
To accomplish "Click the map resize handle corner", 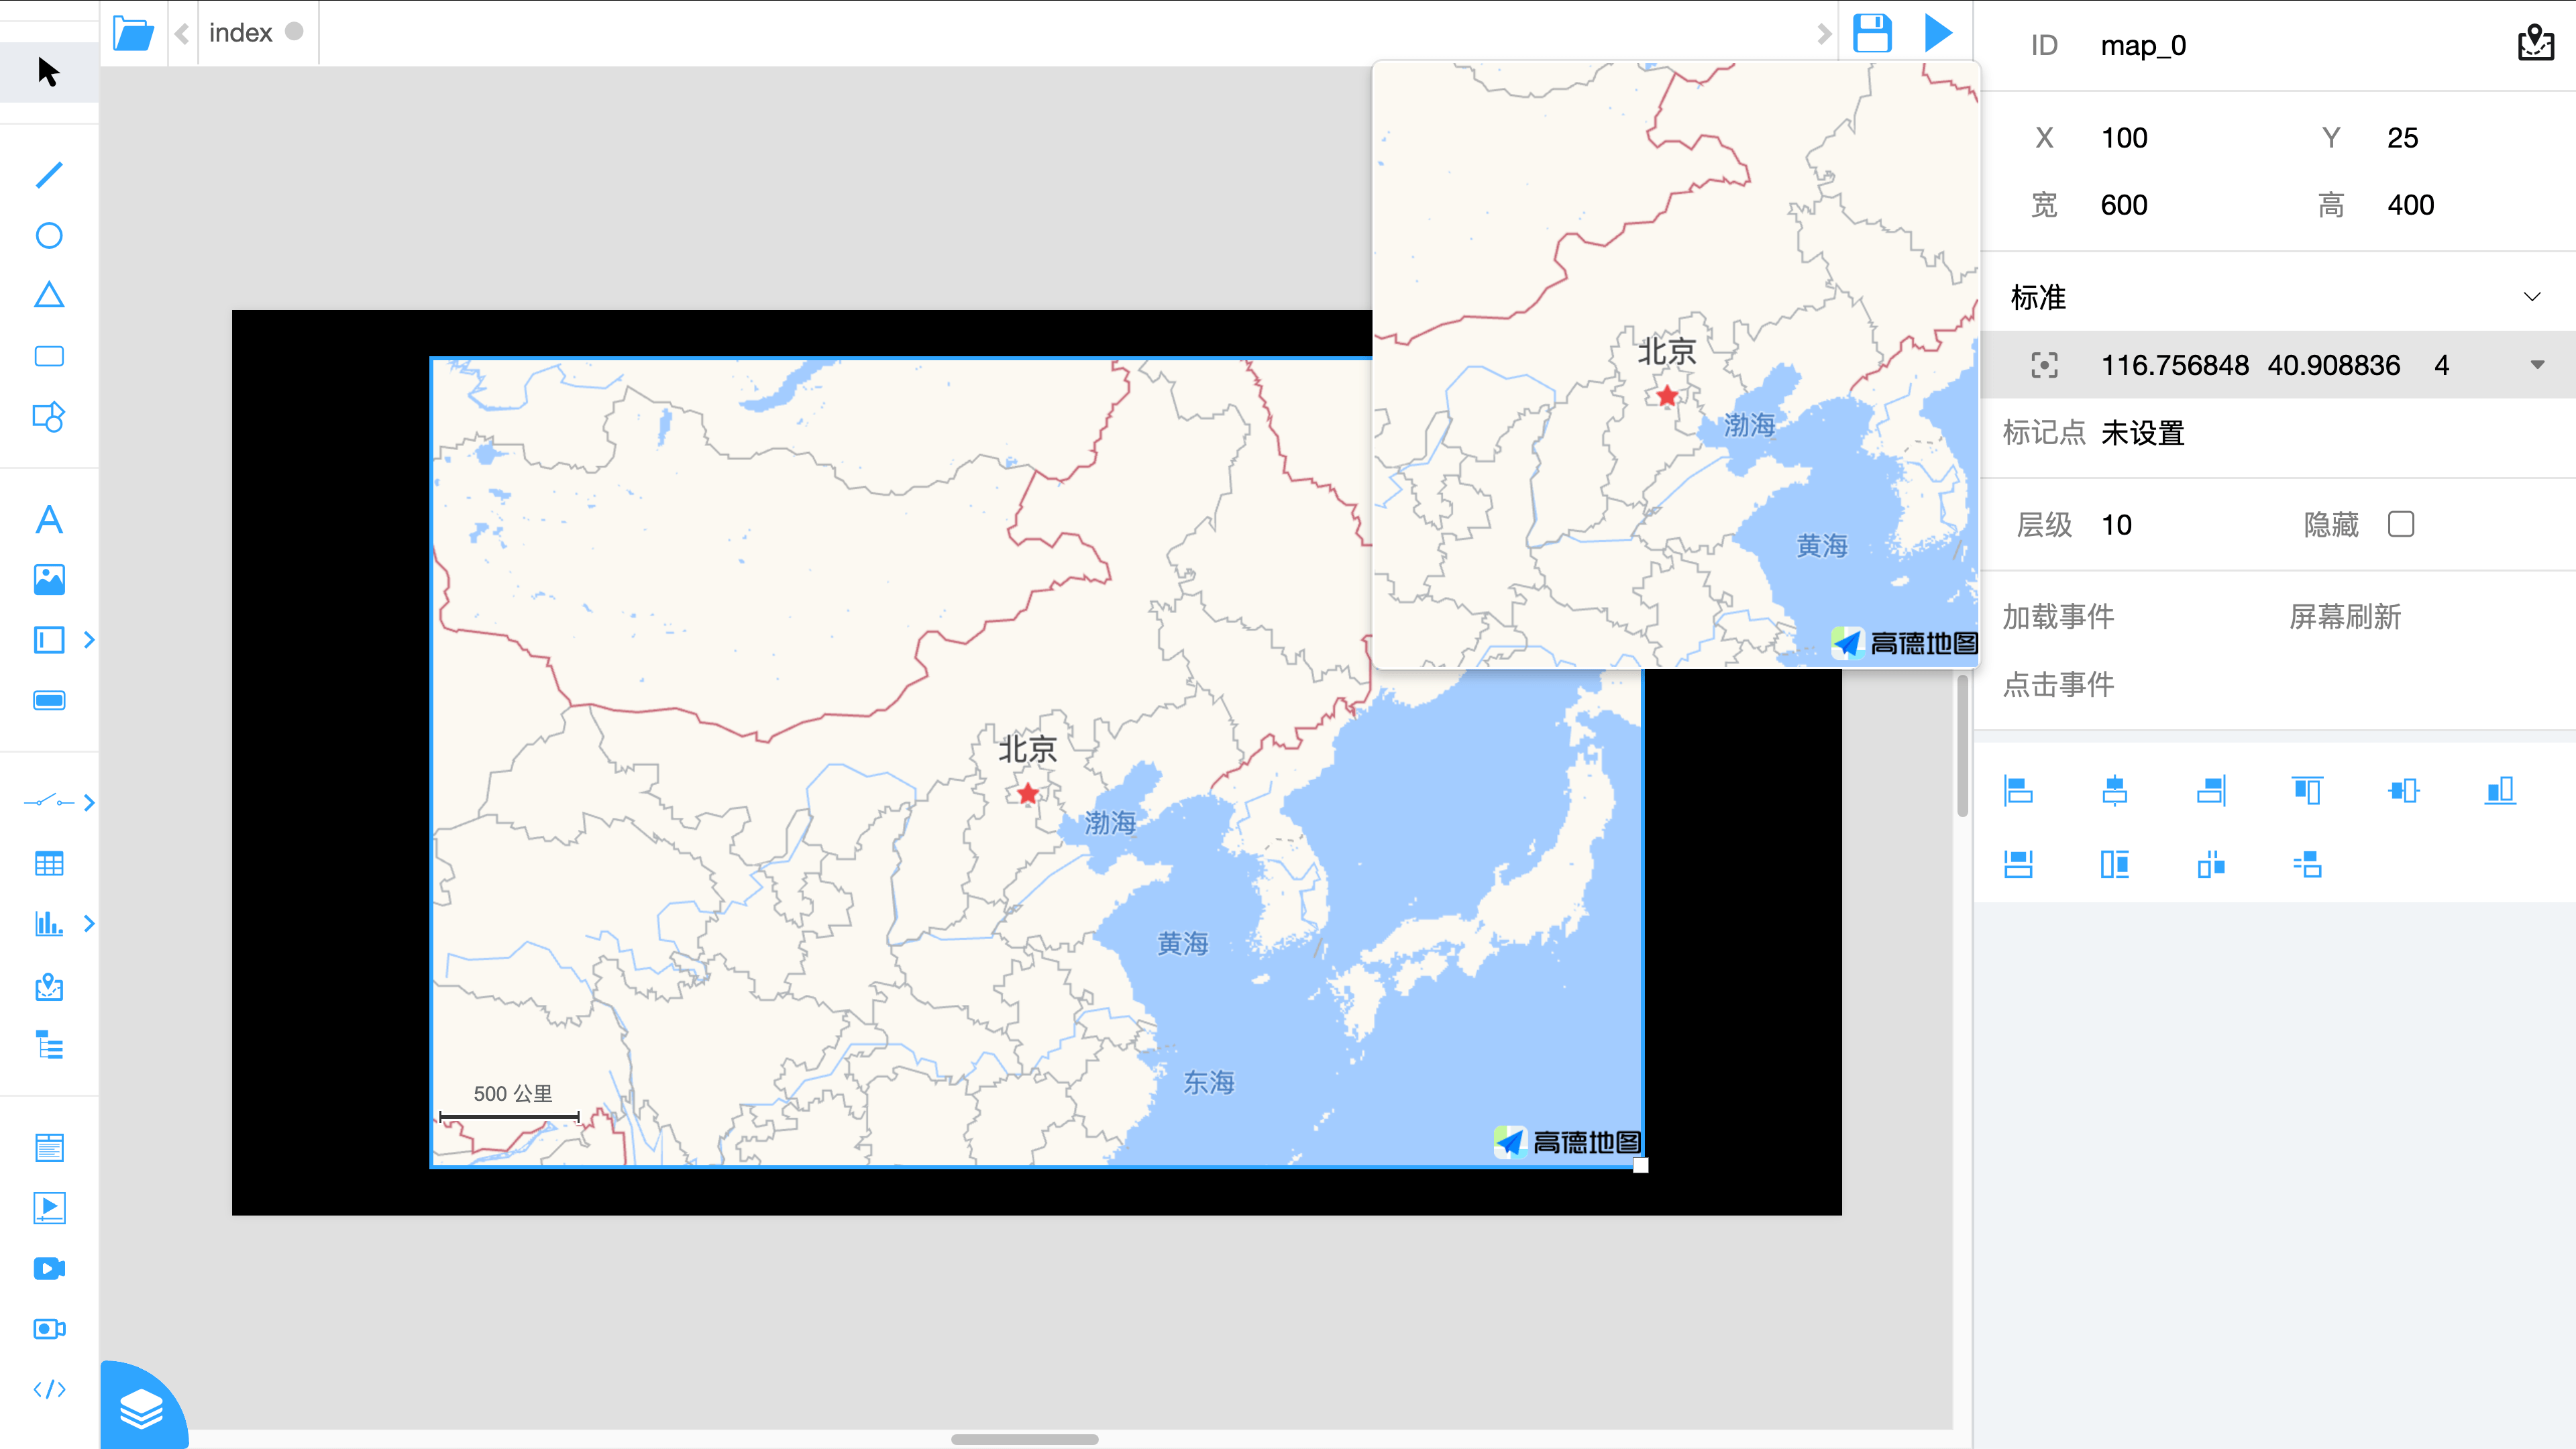I will (1640, 1165).
